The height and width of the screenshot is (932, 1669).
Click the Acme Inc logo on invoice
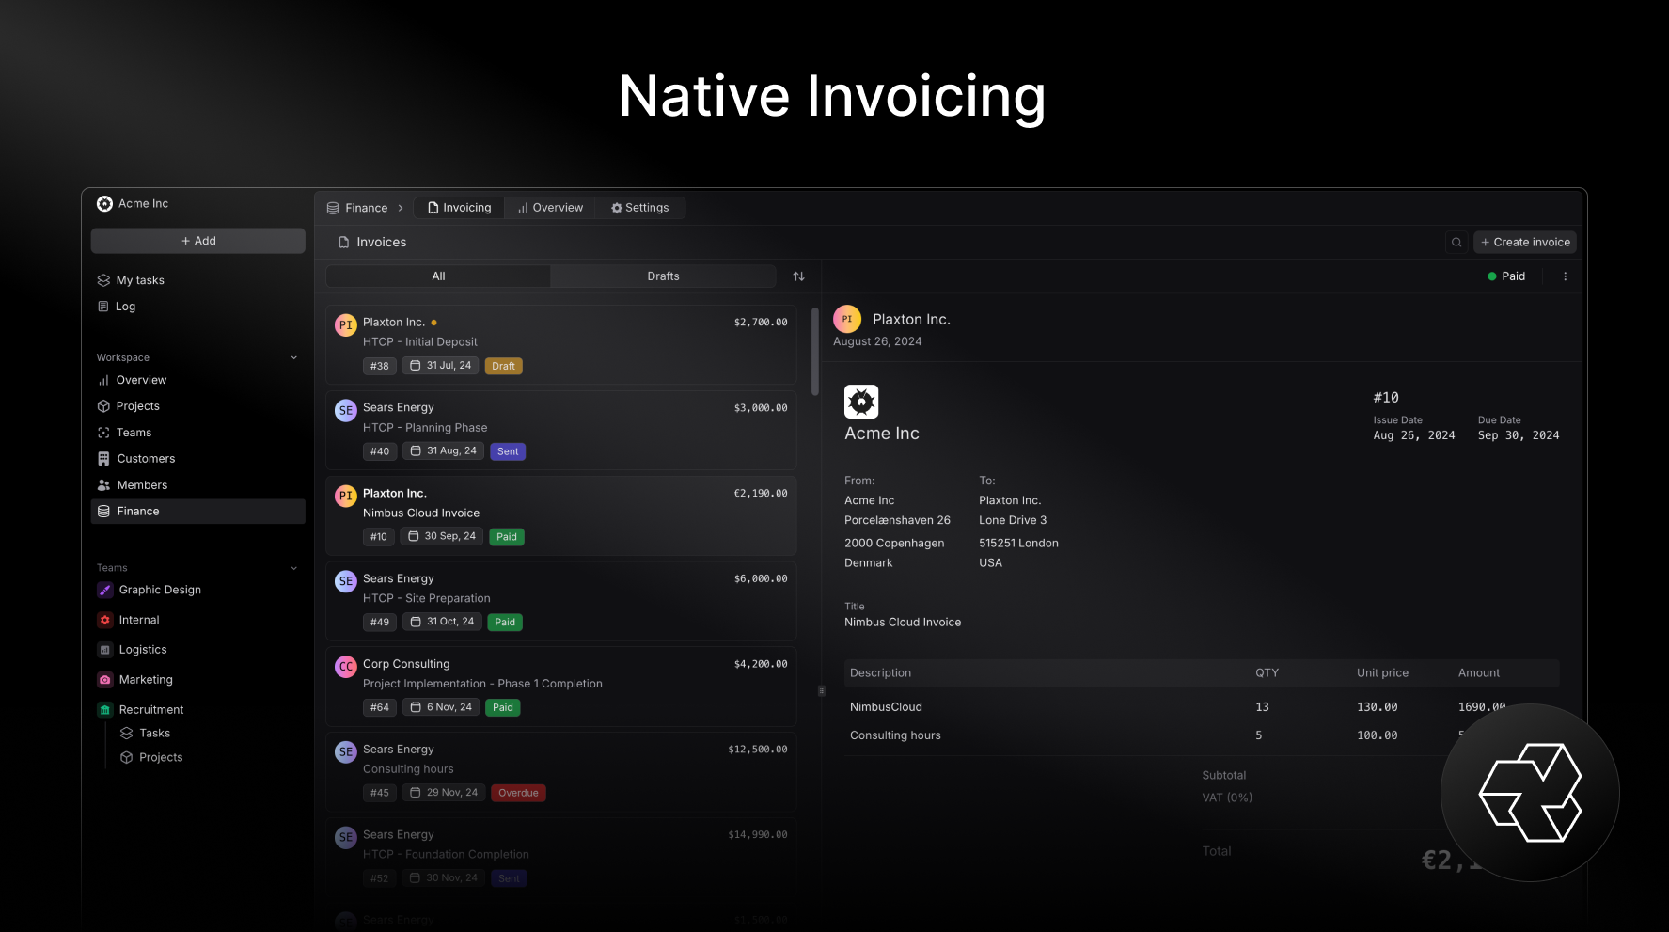861,402
